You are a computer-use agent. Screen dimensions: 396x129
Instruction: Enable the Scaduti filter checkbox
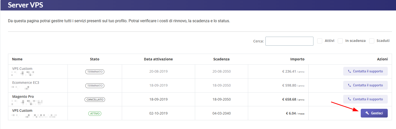(371, 41)
